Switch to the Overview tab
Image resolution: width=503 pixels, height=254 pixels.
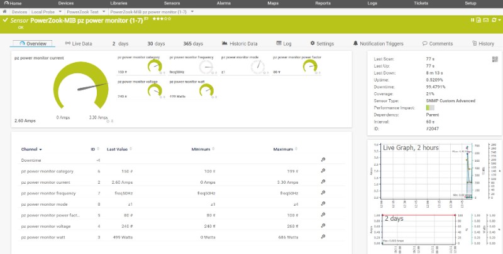pos(33,43)
